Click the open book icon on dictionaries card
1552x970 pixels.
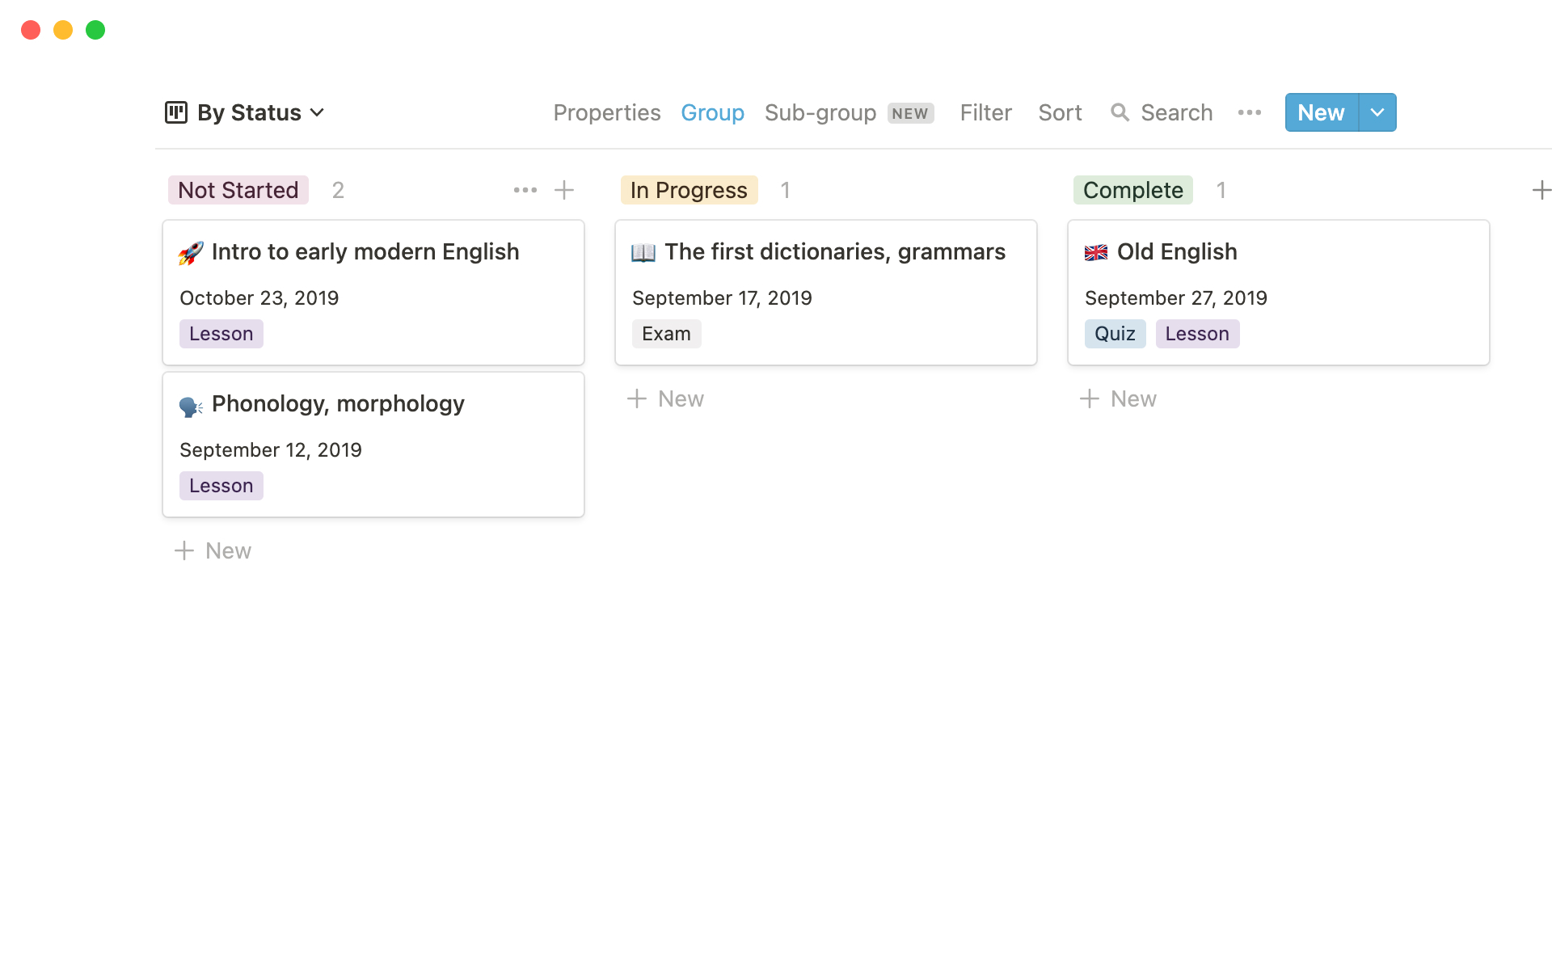coord(643,253)
